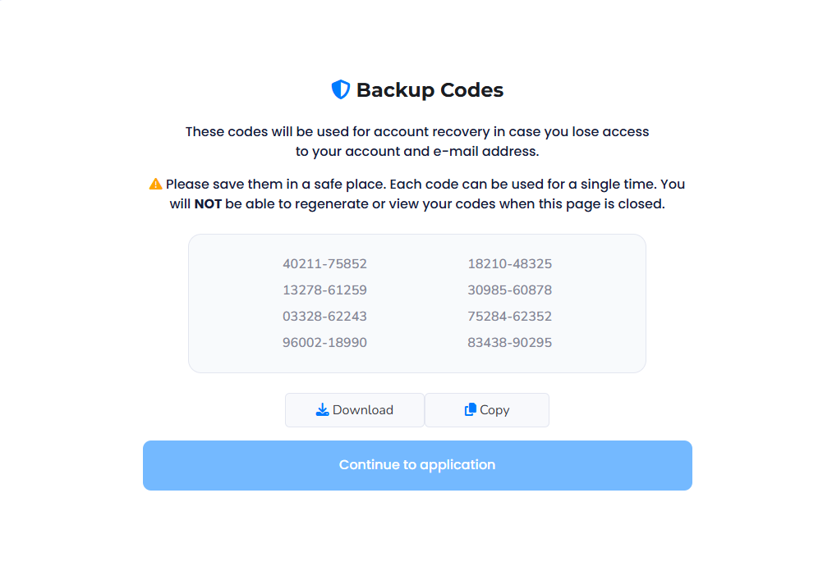
Task: Select backup code 83438-90295
Action: (509, 342)
